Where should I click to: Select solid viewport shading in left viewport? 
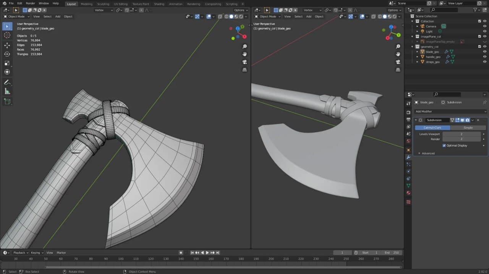[231, 16]
